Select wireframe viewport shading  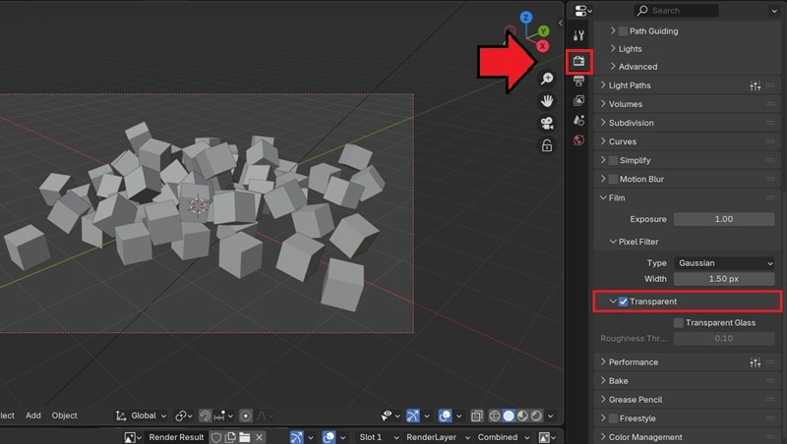pyautogui.click(x=495, y=416)
